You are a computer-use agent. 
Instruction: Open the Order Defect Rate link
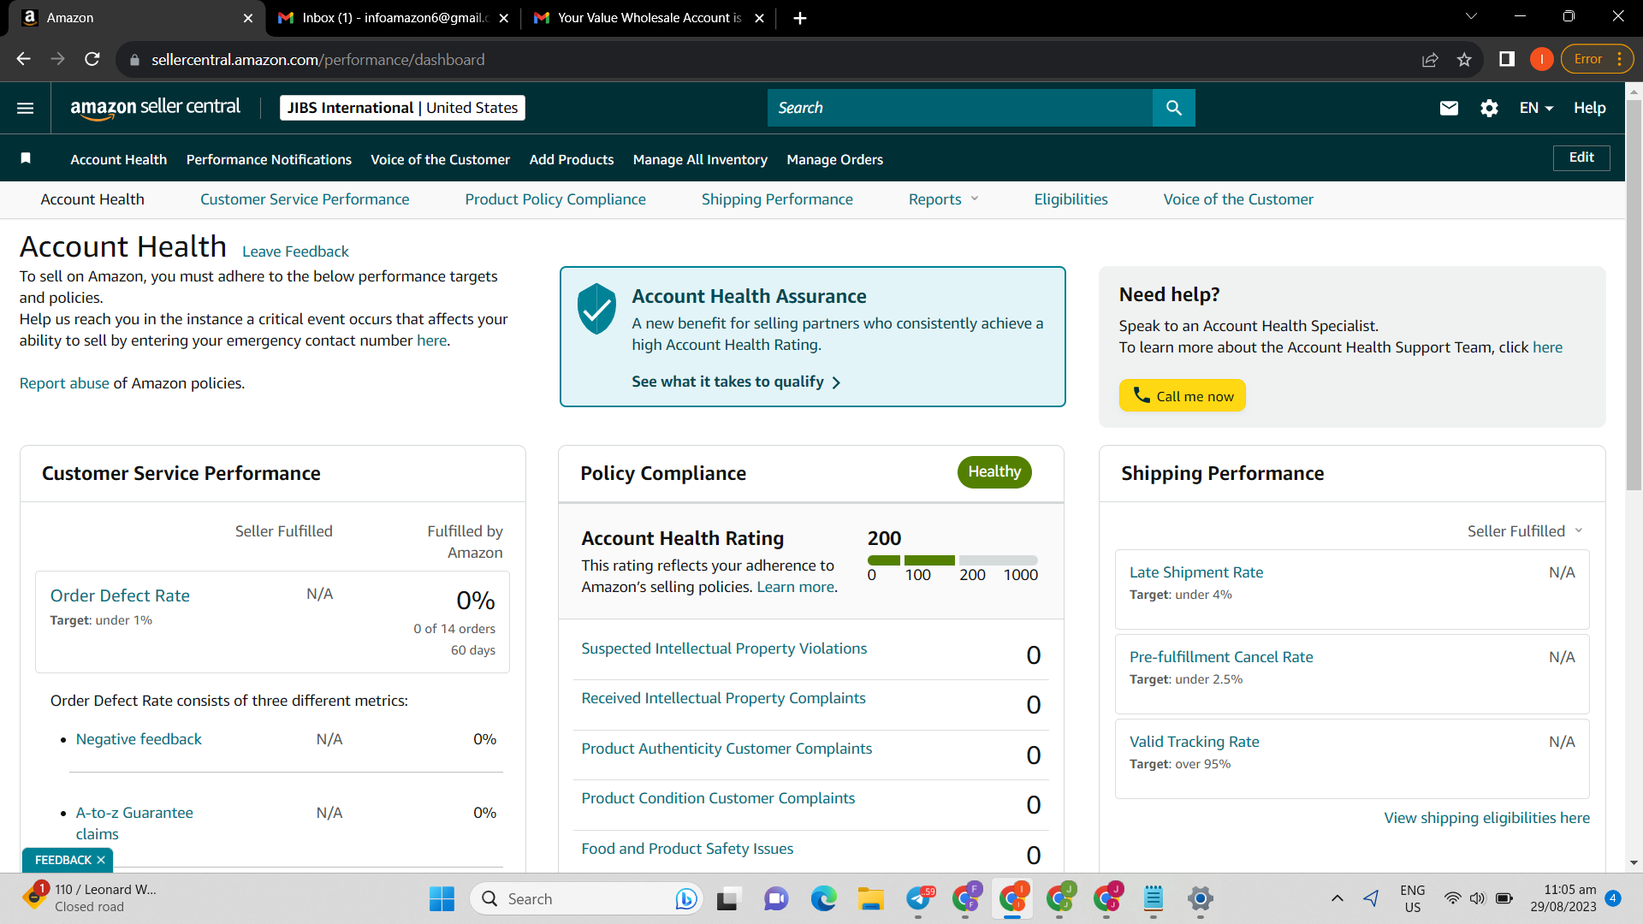click(120, 595)
